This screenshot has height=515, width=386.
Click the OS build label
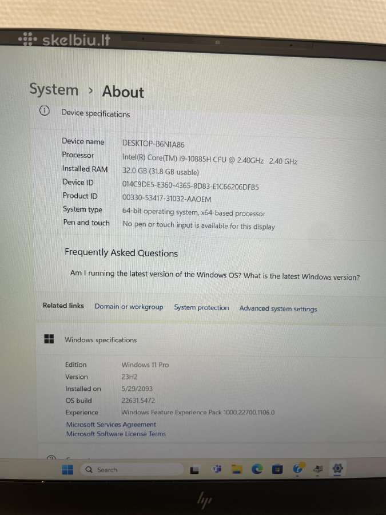78,401
